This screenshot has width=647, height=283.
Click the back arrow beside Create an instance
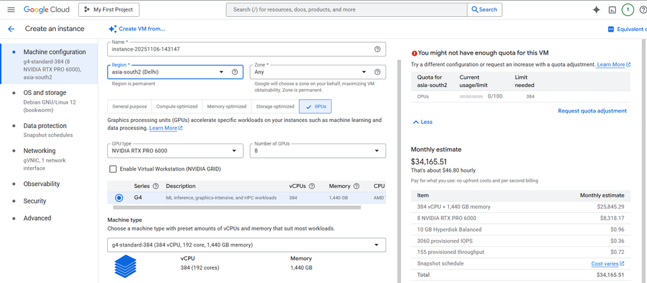tap(11, 29)
